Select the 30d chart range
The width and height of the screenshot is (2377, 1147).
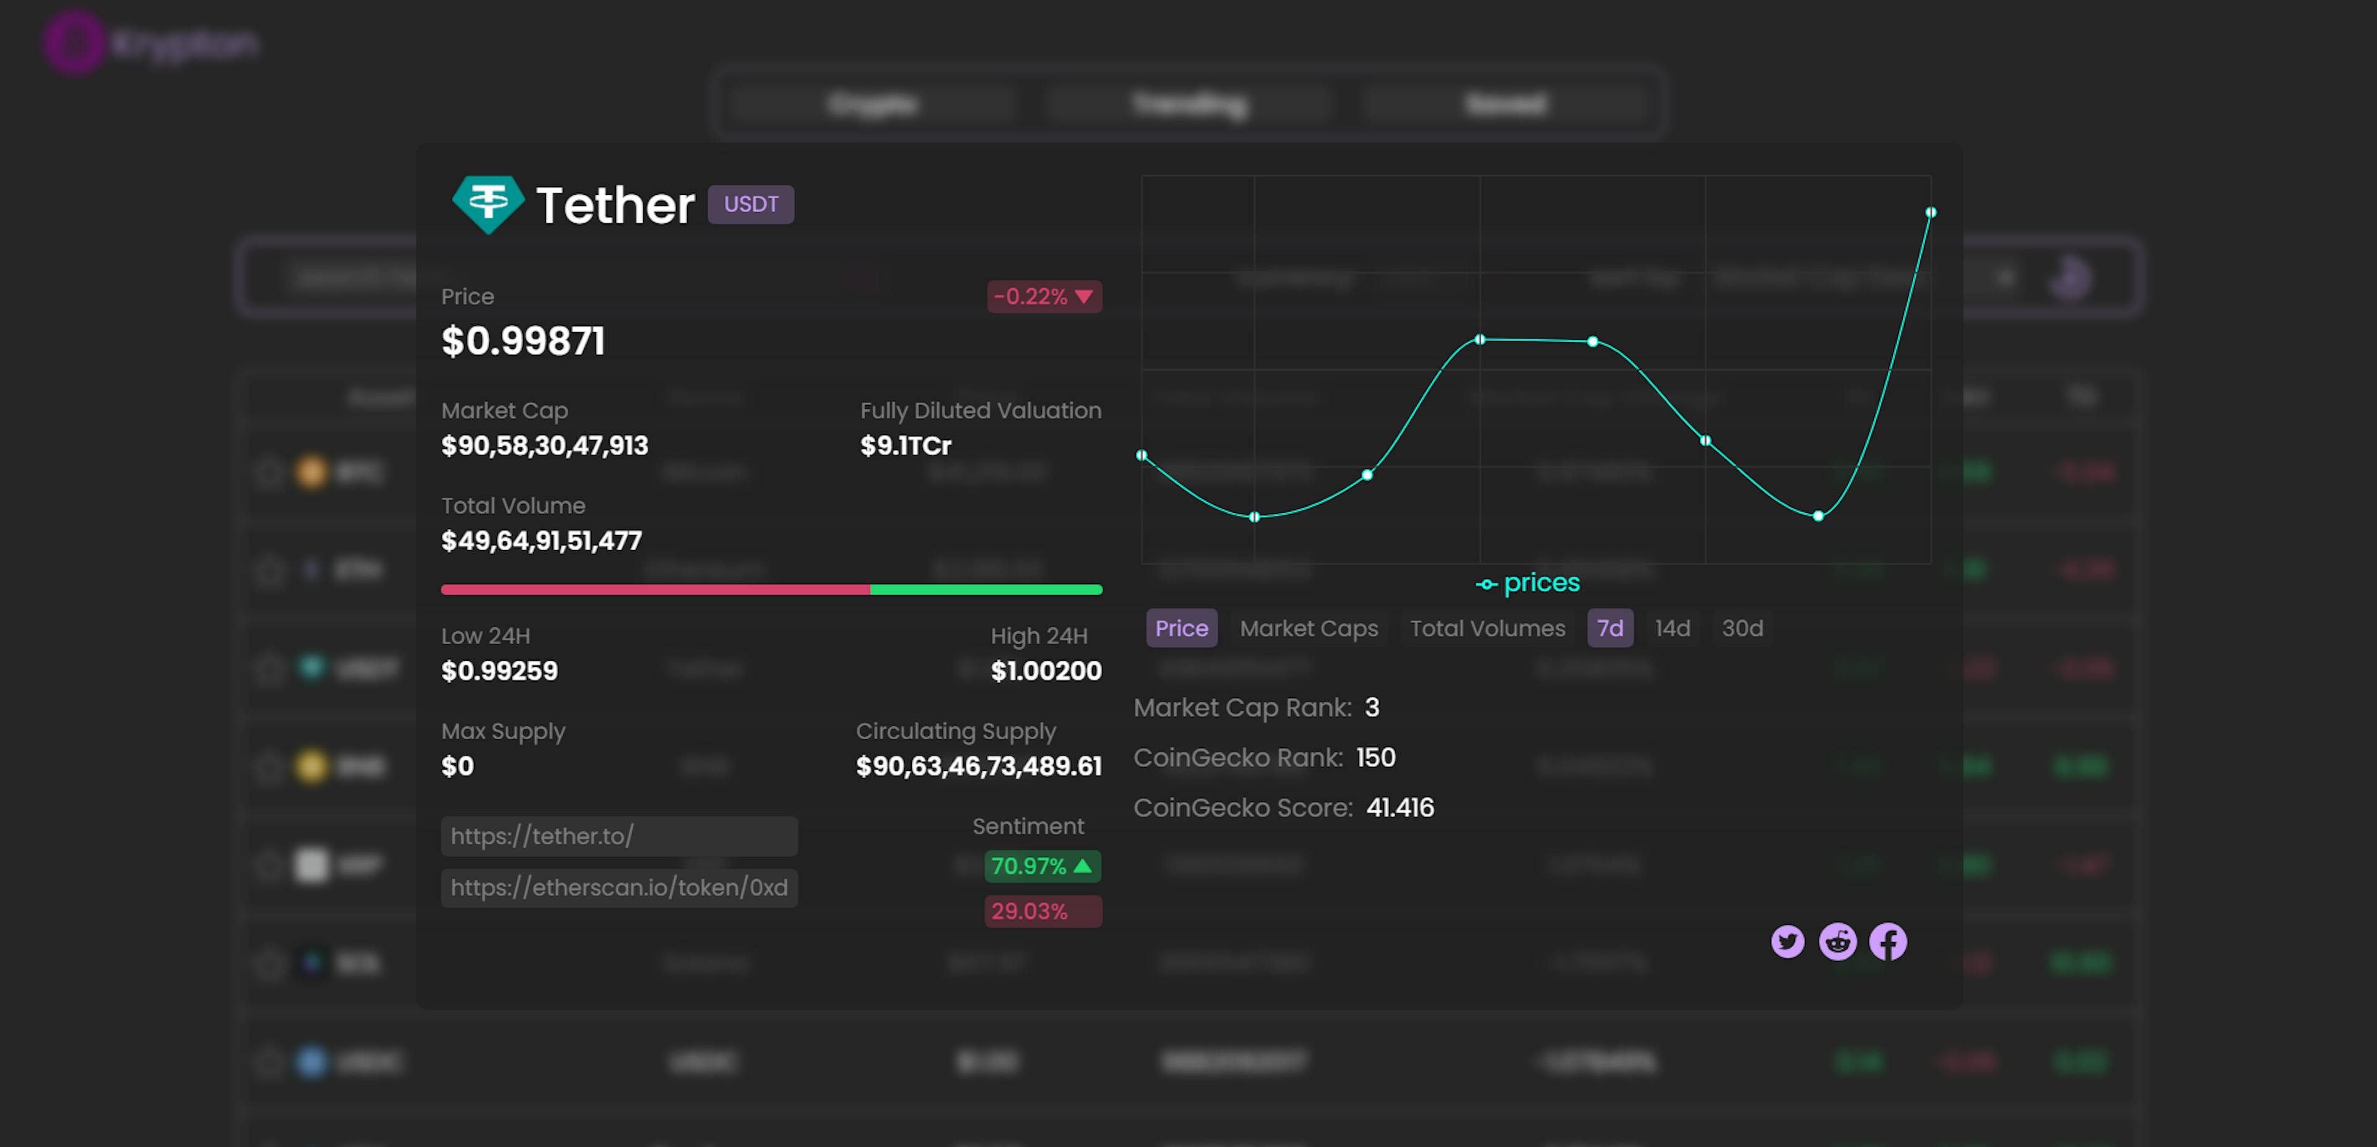coord(1742,628)
